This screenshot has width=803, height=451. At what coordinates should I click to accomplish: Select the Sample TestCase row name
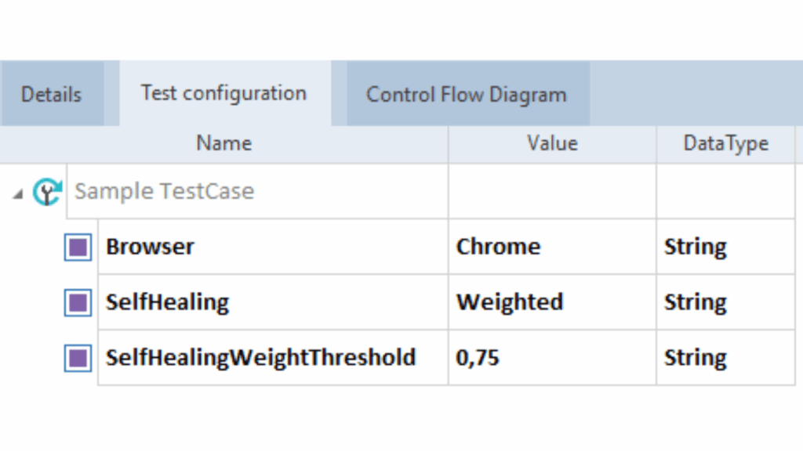point(164,192)
